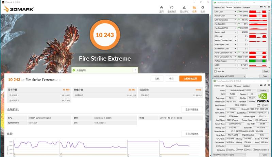Click the NVIDIA logo in GPU-Z
This screenshot has height=157, width=272.
[x=263, y=98]
